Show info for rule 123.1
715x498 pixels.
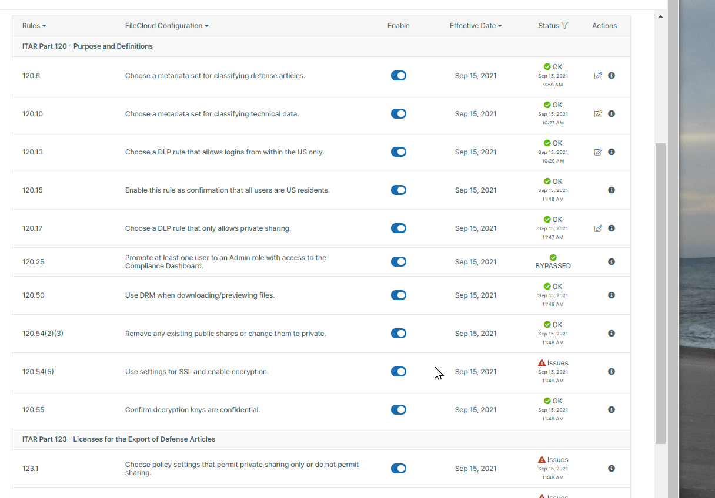[612, 469]
